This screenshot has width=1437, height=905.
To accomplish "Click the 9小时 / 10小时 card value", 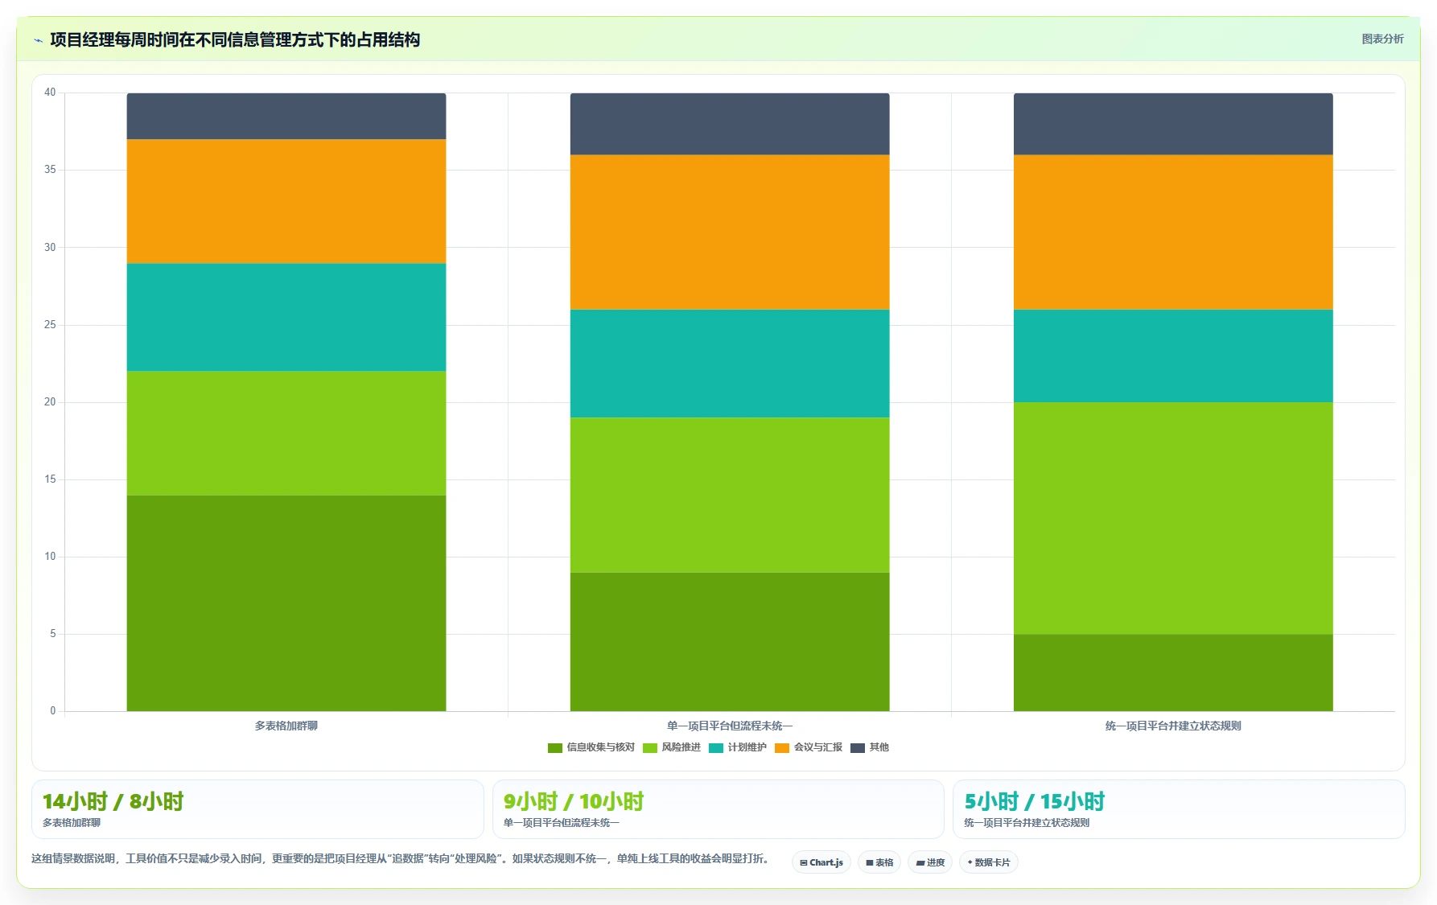I will [574, 801].
